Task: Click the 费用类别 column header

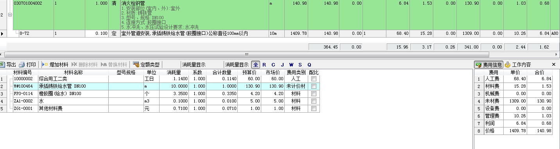Action: 296,73
